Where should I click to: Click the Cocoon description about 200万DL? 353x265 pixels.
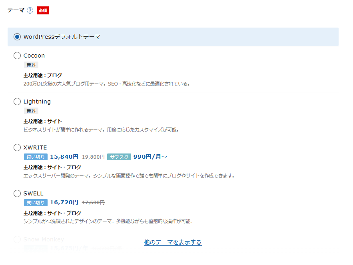click(106, 84)
